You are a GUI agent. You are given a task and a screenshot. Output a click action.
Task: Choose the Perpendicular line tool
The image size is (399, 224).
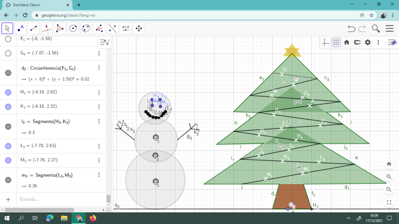pos(47,28)
